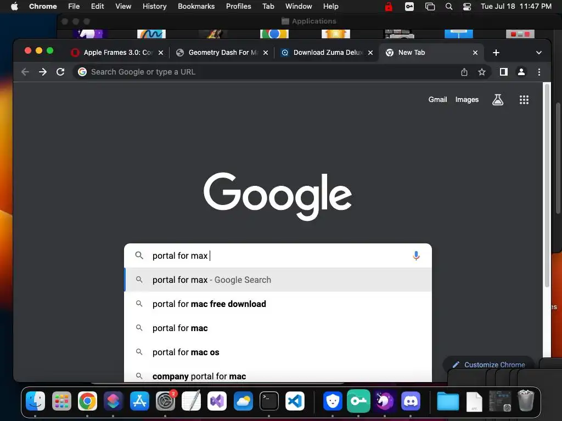Click the stacked windows menu bar icon
Viewport: 562px width, 421px height.
tap(430, 7)
